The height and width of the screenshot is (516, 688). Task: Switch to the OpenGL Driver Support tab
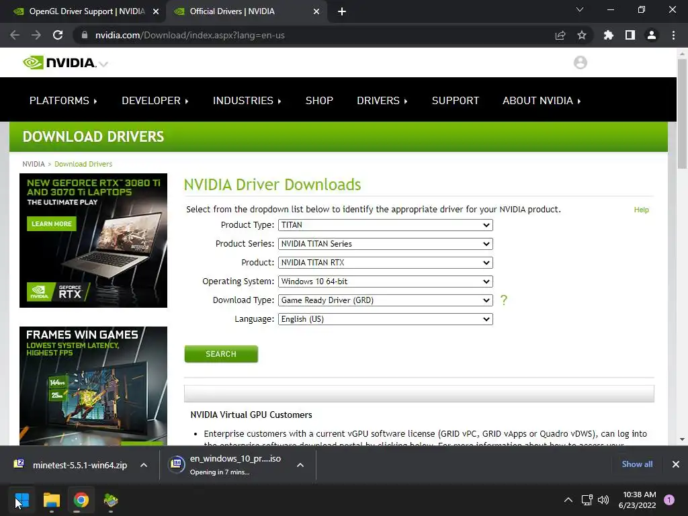[x=83, y=12]
